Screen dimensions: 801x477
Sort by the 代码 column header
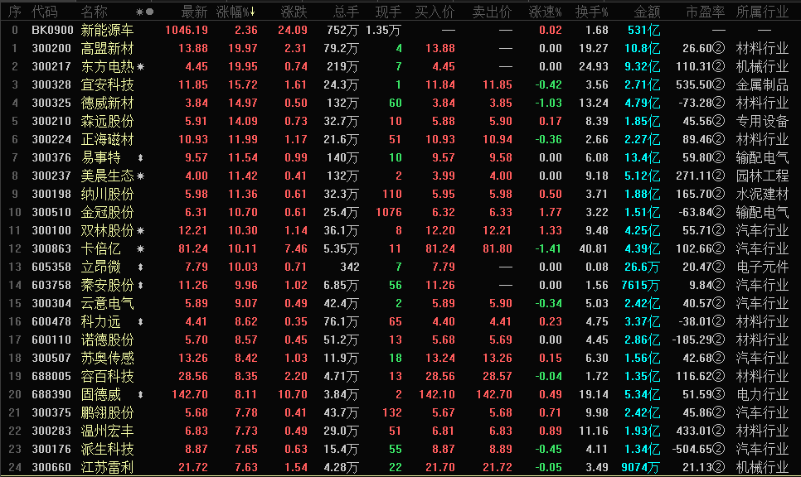[x=45, y=12]
